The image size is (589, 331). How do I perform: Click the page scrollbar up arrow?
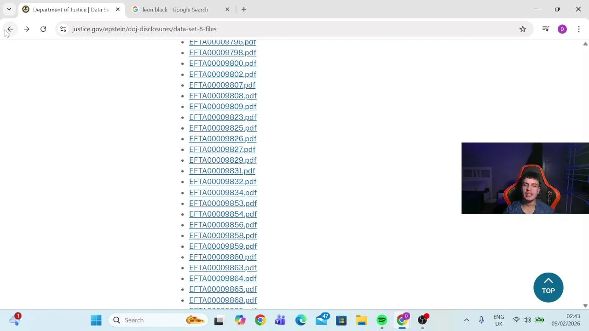(x=585, y=44)
